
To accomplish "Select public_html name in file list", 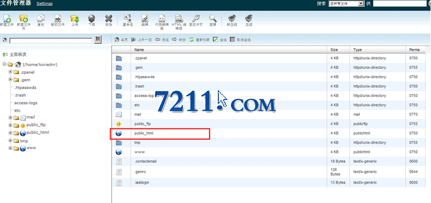I will (x=144, y=133).
